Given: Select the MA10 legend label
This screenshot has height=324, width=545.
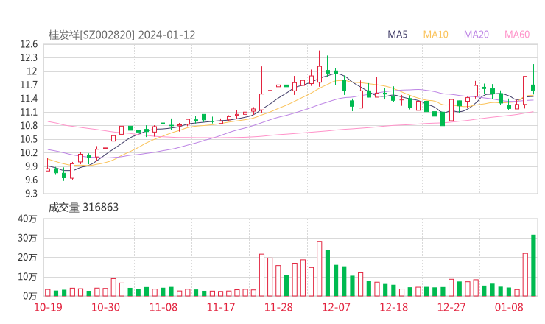Looking at the screenshot, I should [435, 35].
